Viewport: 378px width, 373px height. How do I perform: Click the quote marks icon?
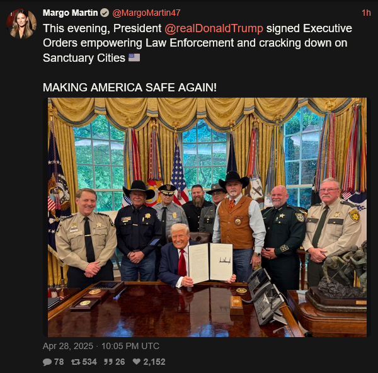coord(108,362)
